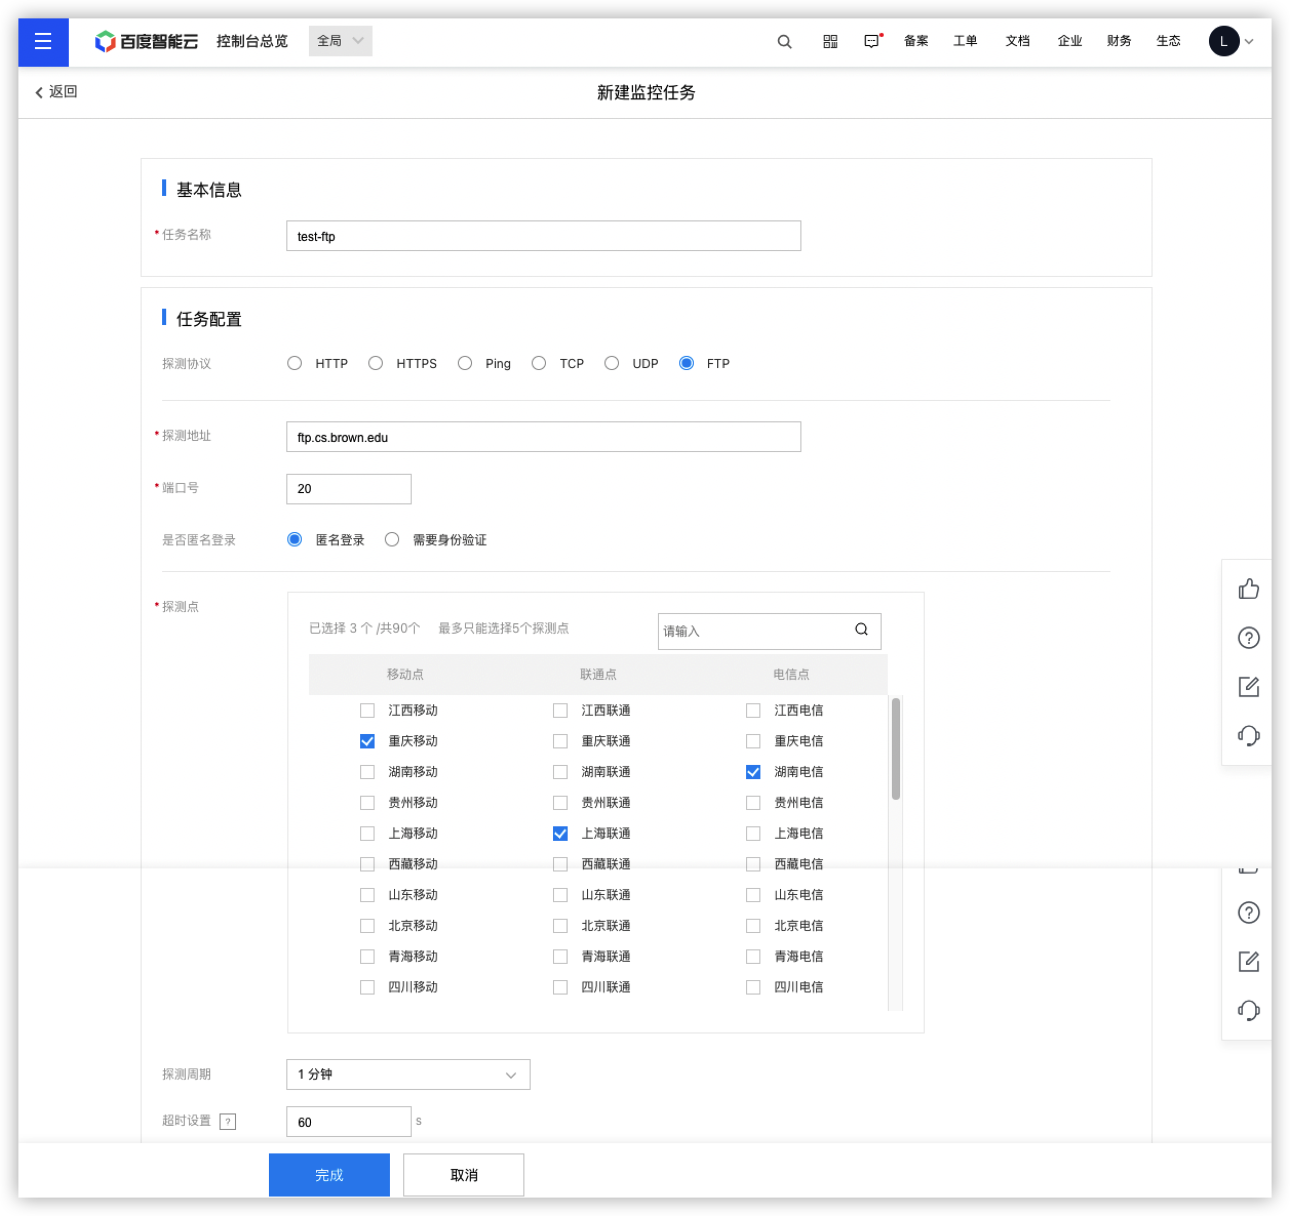Open the search magnifier in top bar
Image resolution: width=1290 pixels, height=1216 pixels.
[784, 42]
